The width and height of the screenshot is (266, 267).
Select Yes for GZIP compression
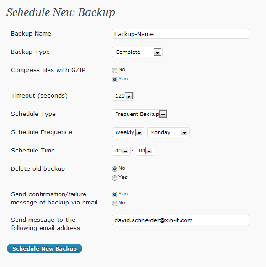(115, 79)
